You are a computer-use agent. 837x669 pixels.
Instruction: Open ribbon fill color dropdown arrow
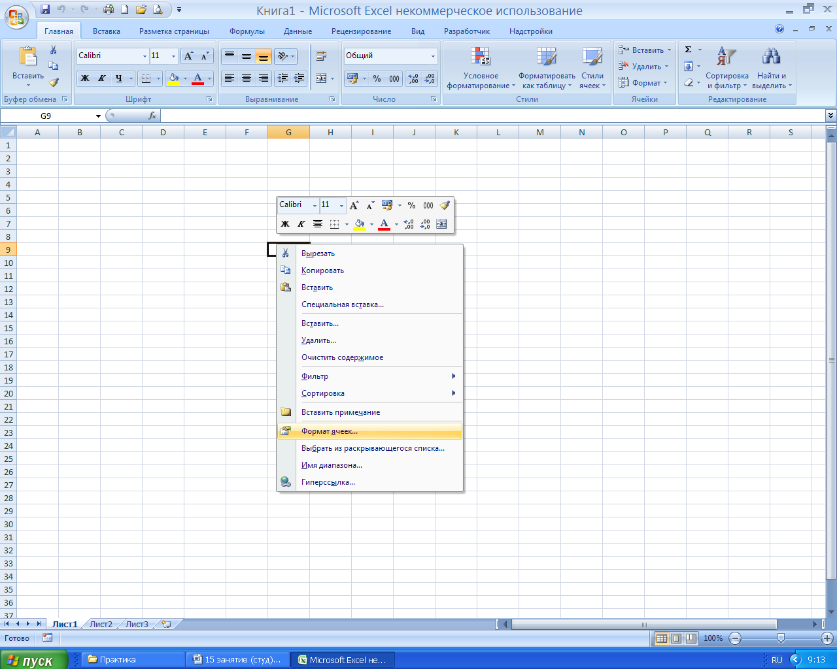[185, 78]
